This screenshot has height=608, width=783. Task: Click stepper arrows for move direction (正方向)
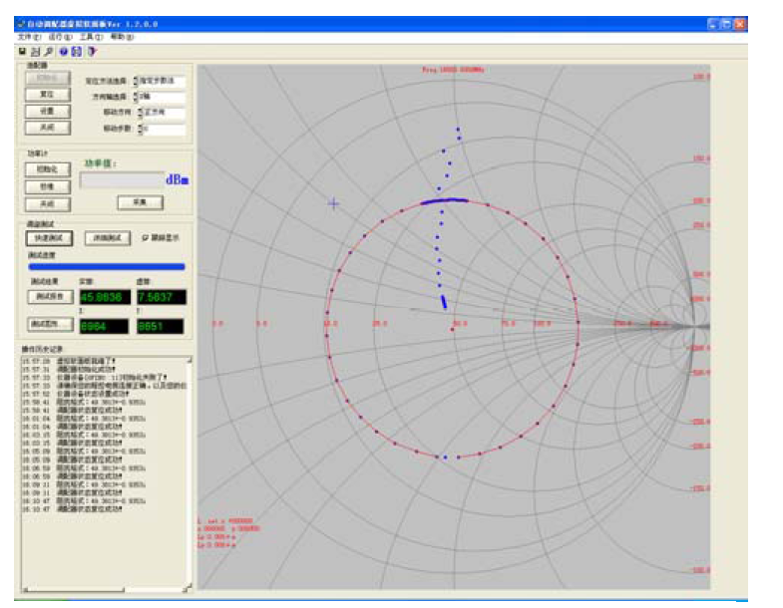pyautogui.click(x=141, y=113)
